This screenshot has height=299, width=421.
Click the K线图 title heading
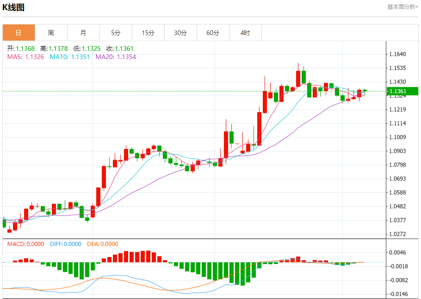click(x=14, y=7)
